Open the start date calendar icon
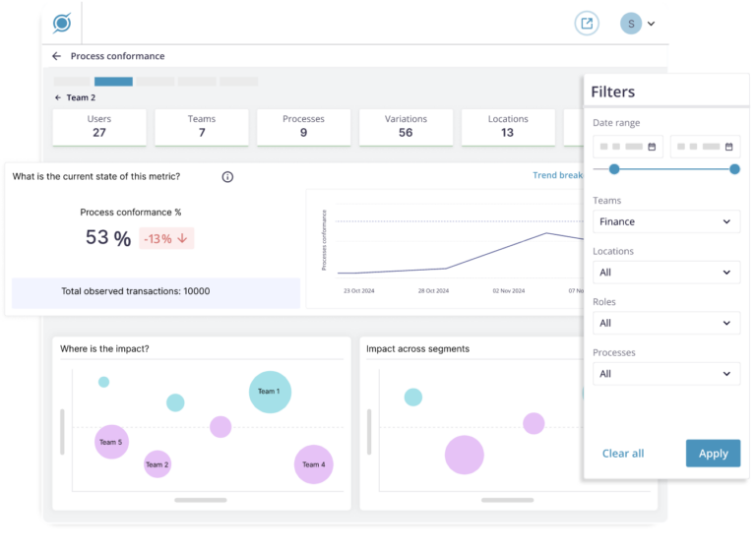 [652, 147]
